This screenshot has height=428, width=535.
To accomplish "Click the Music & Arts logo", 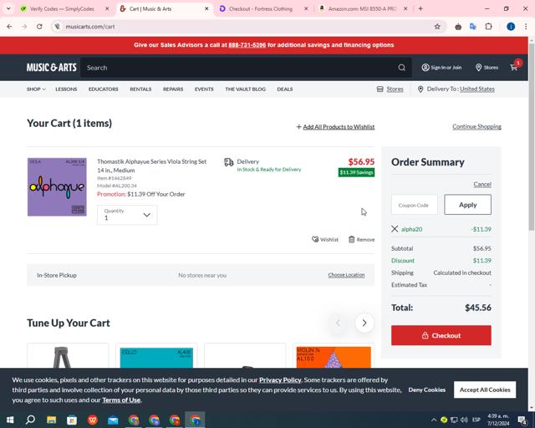I will pyautogui.click(x=52, y=67).
